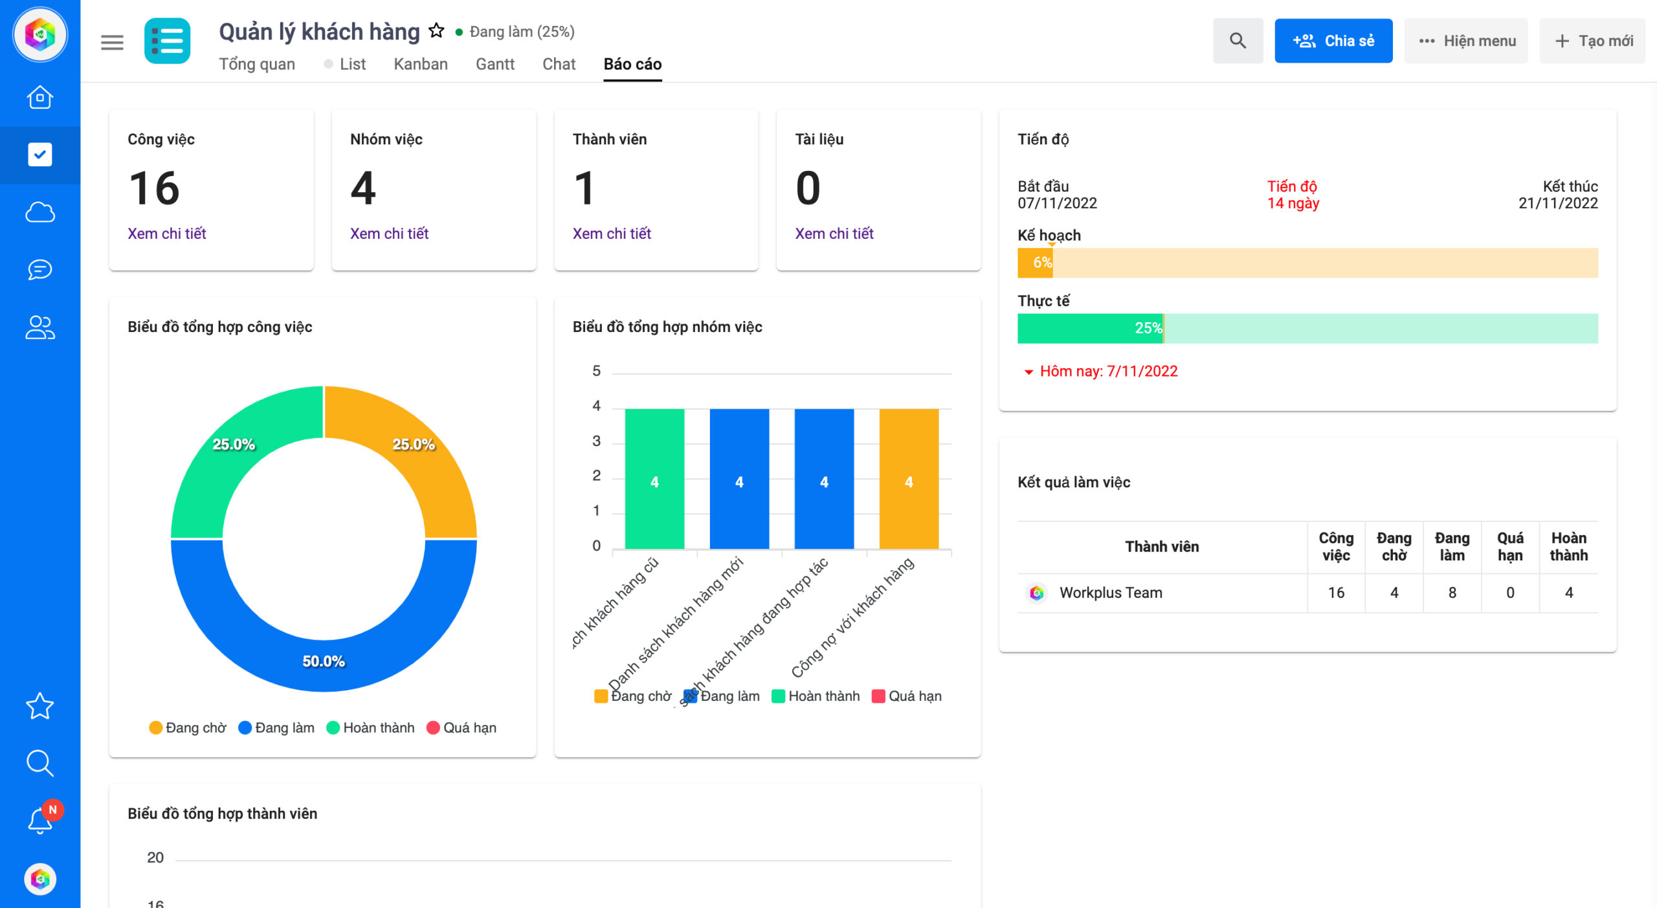Click the search button in top bar

pyautogui.click(x=1238, y=41)
